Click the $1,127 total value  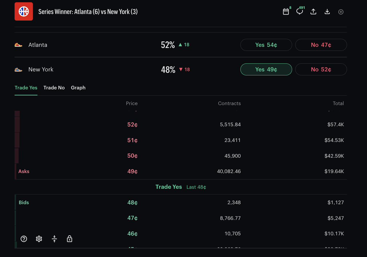(336, 202)
